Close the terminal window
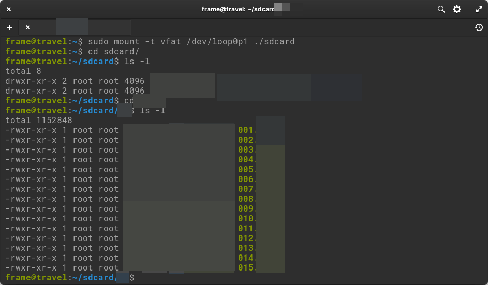488x285 pixels. [x=9, y=9]
